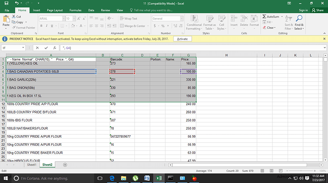Click the Activate button
The height and width of the screenshot is (183, 328).
pyautogui.click(x=183, y=39)
